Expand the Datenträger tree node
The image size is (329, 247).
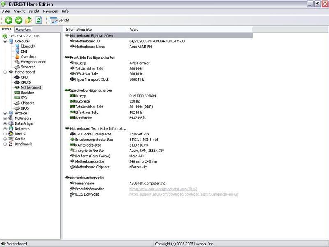5,123
